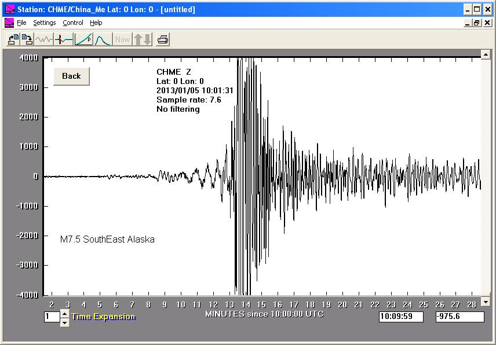The image size is (496, 345).
Task: Click the up/down arrows toolbar icon
Action: 143,39
